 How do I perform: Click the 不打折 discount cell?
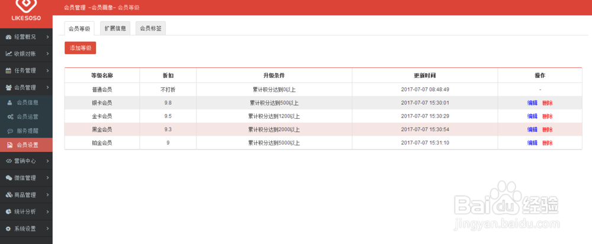168,90
